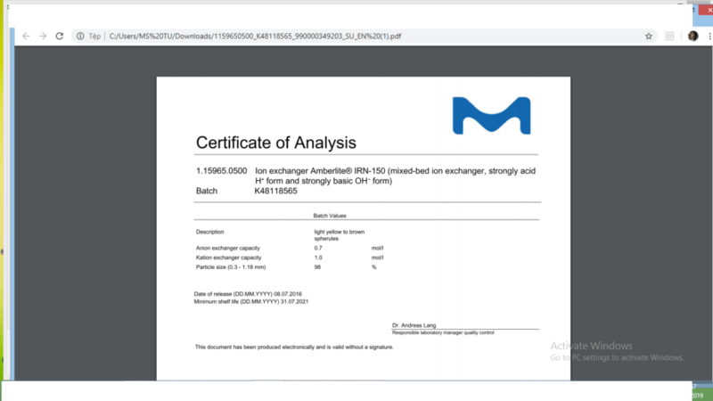
Task: Click the Anion exchanger capacity label
Action: pyautogui.click(x=228, y=249)
